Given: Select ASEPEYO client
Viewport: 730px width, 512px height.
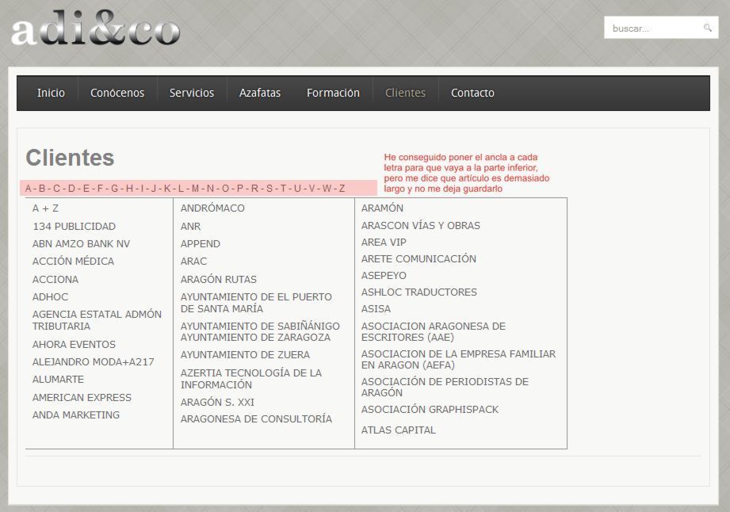Looking at the screenshot, I should click(384, 276).
